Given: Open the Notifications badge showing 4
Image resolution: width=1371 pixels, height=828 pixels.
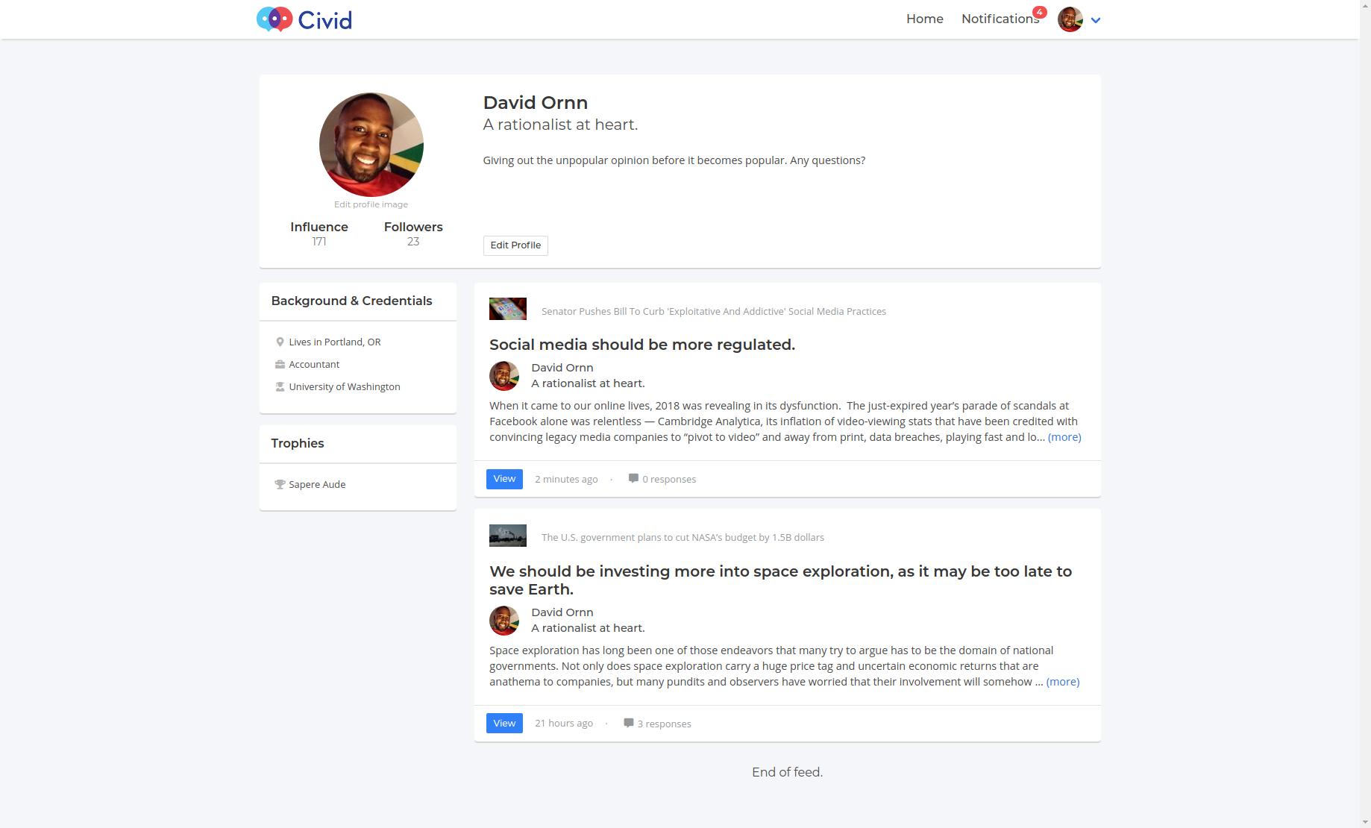Looking at the screenshot, I should 1039,12.
